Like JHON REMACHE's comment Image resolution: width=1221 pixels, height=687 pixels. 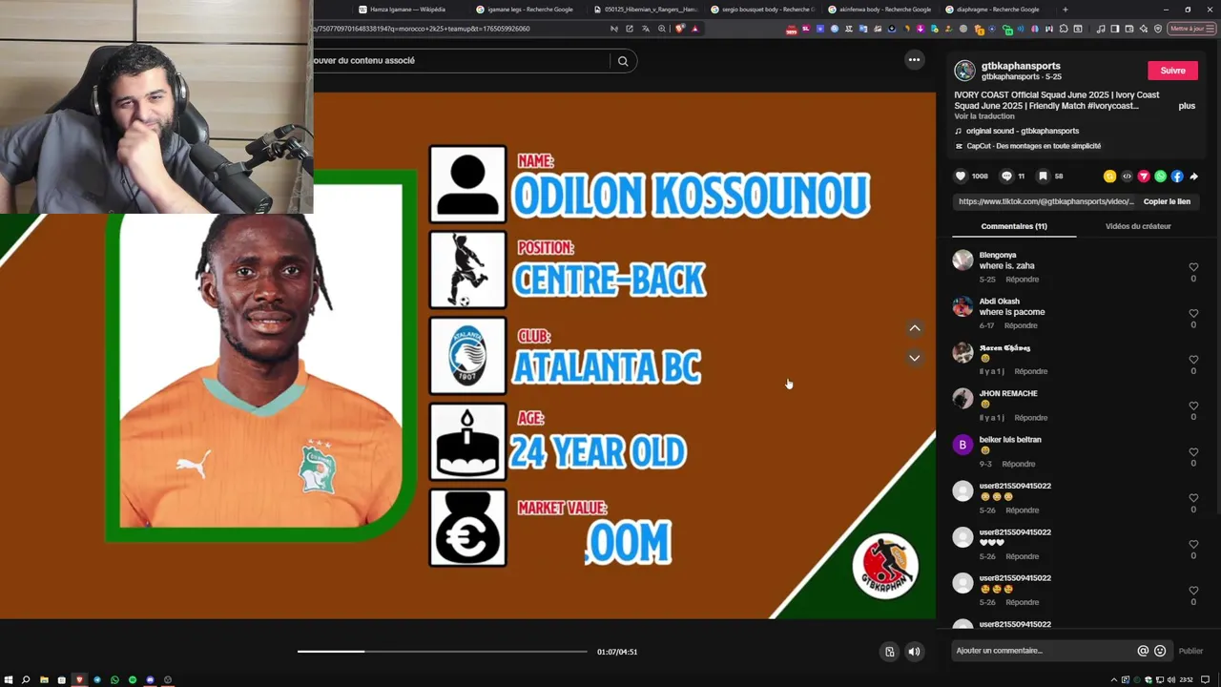tap(1193, 406)
